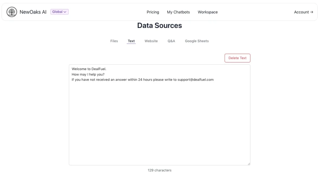Click inside the data source text area

pyautogui.click(x=159, y=115)
